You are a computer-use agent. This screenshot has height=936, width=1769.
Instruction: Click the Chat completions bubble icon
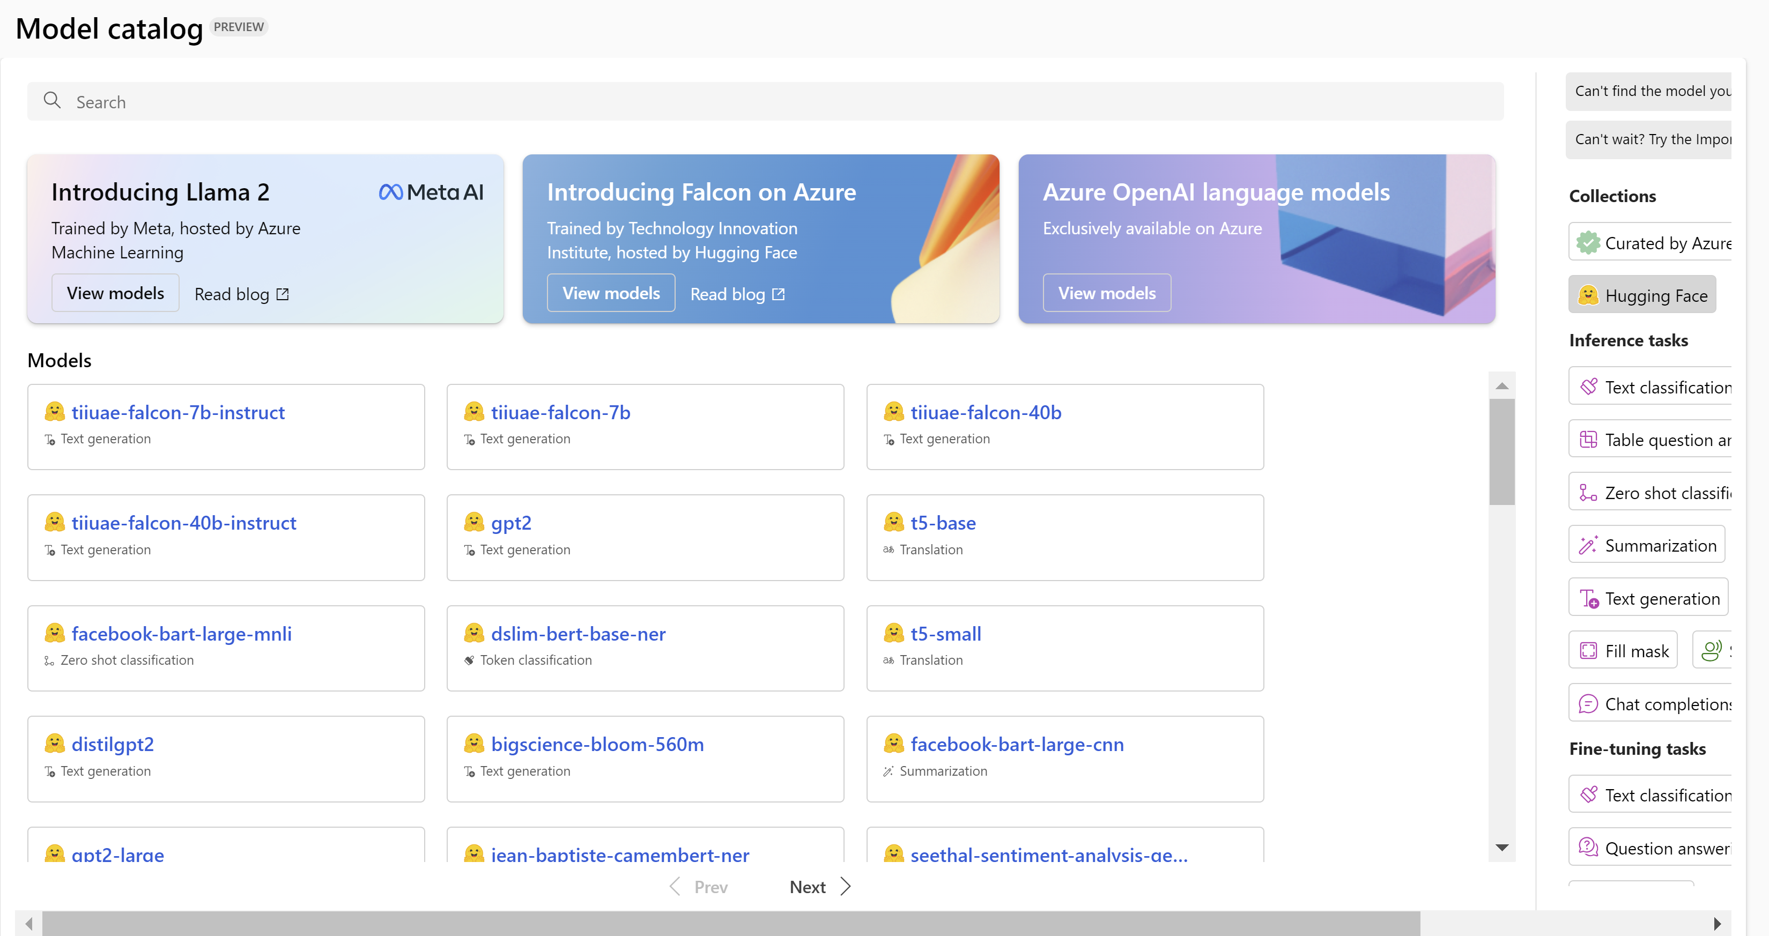coord(1588,704)
